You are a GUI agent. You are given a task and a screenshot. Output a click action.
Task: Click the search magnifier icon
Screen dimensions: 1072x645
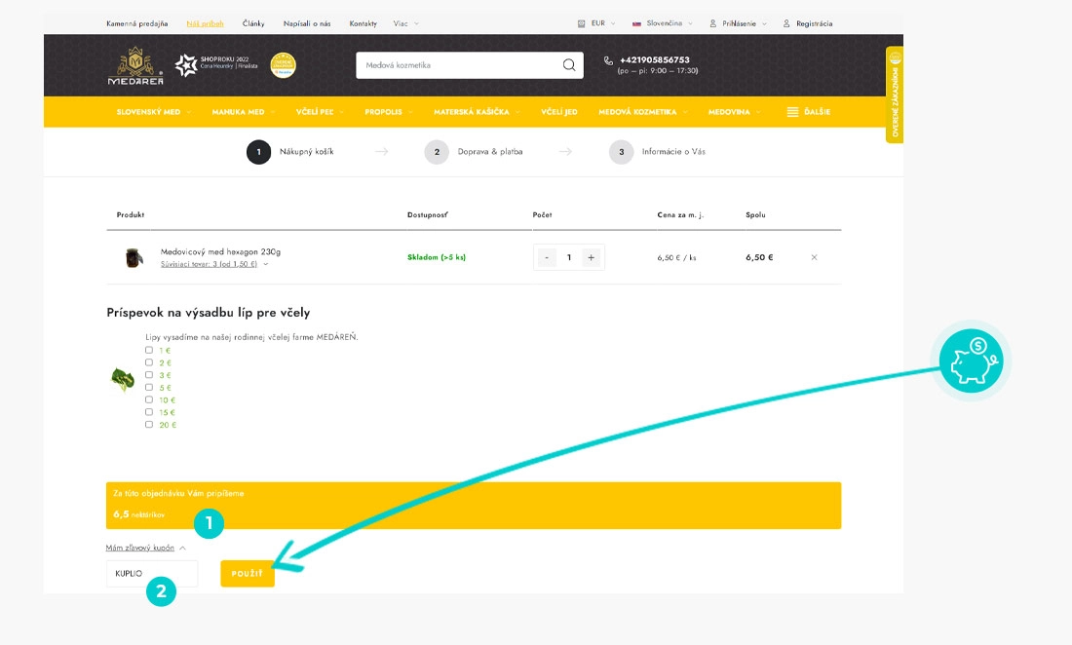(x=569, y=65)
